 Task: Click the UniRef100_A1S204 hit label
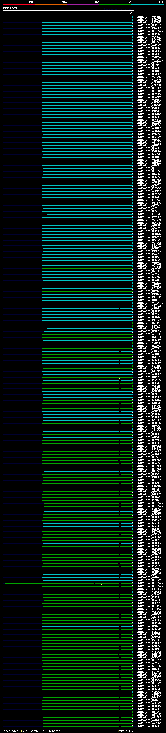click(x=149, y=712)
